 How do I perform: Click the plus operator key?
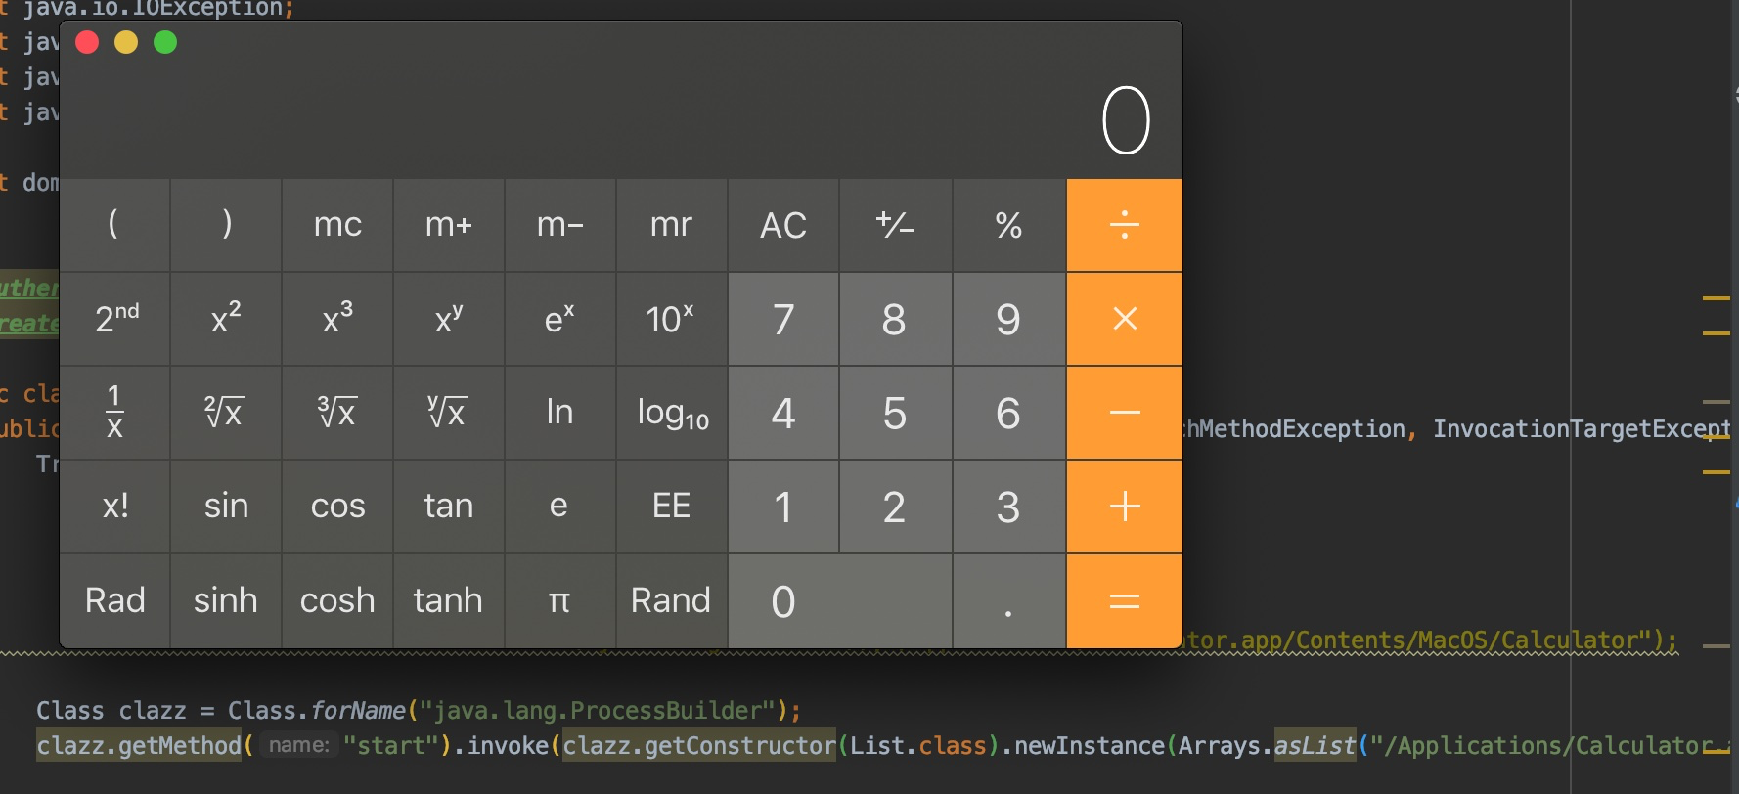[x=1124, y=507]
